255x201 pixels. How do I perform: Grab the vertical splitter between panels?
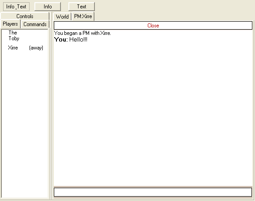tap(51, 106)
